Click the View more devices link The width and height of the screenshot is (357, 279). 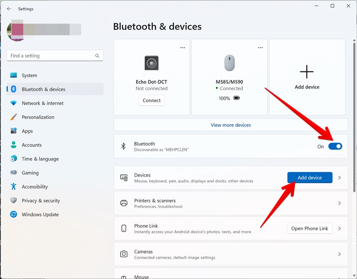[x=231, y=125]
